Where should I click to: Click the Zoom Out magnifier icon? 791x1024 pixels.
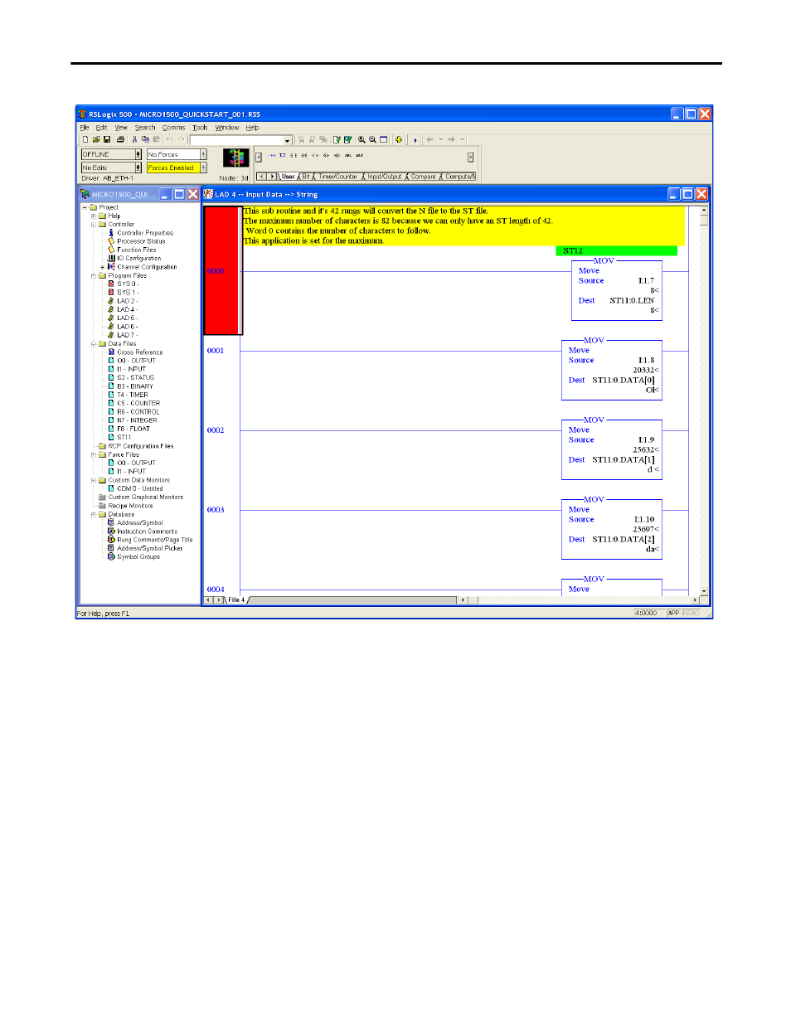pyautogui.click(x=372, y=140)
